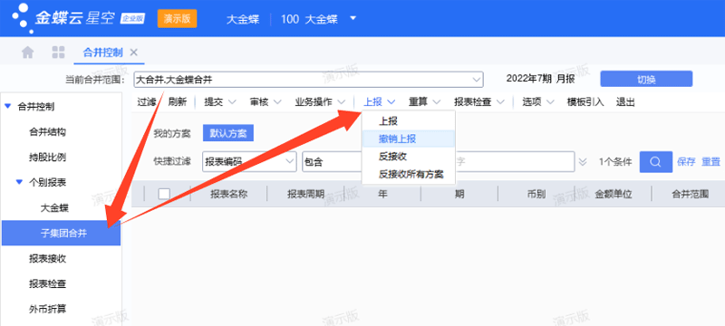725x326 pixels.
Task: Click the 退出 toolbar item
Action: pyautogui.click(x=625, y=102)
